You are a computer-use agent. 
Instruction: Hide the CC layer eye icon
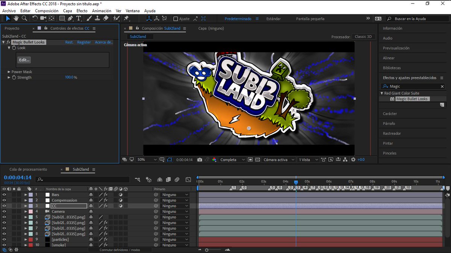coord(4,206)
